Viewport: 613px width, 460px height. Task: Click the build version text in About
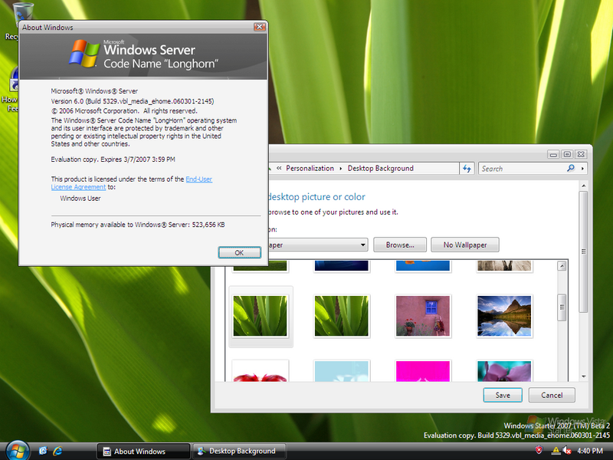tap(133, 101)
